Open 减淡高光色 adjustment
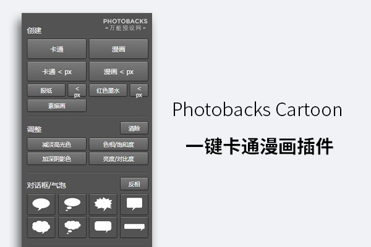Screen dimensions: 371x247 57,144
